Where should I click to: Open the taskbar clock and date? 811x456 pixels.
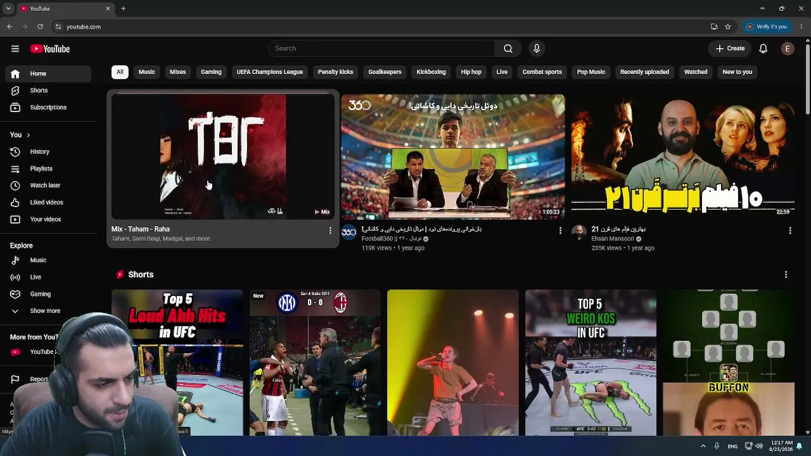click(781, 446)
